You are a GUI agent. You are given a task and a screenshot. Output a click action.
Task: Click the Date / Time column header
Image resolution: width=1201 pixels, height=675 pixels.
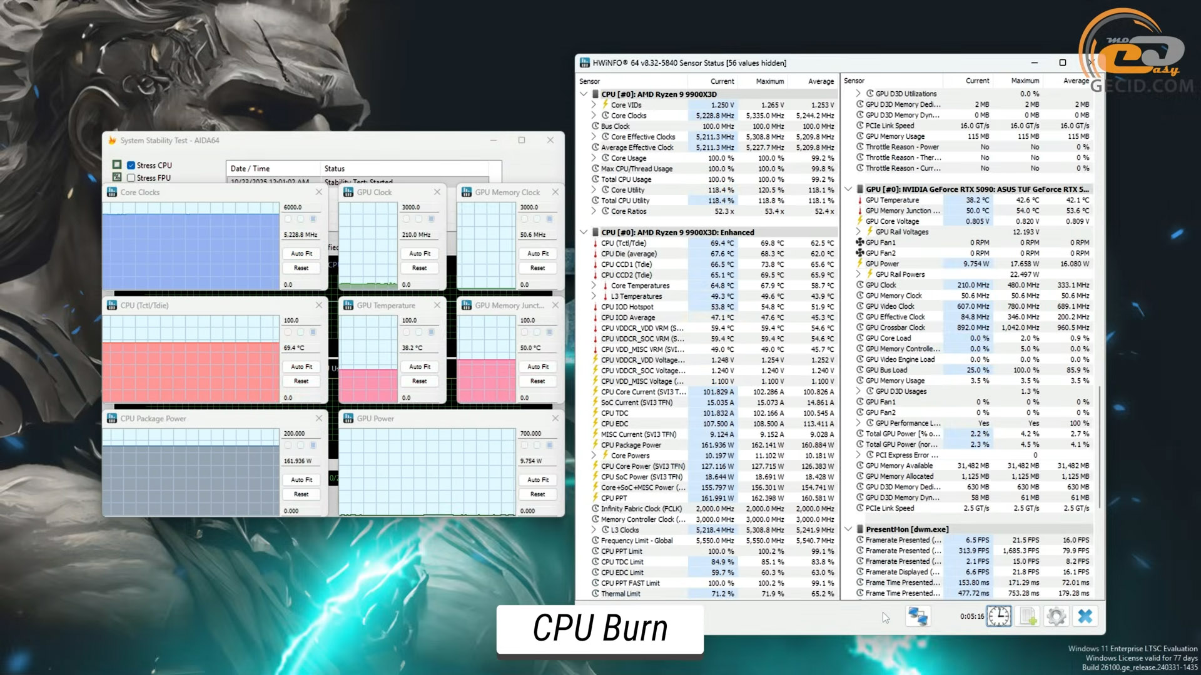[250, 169]
